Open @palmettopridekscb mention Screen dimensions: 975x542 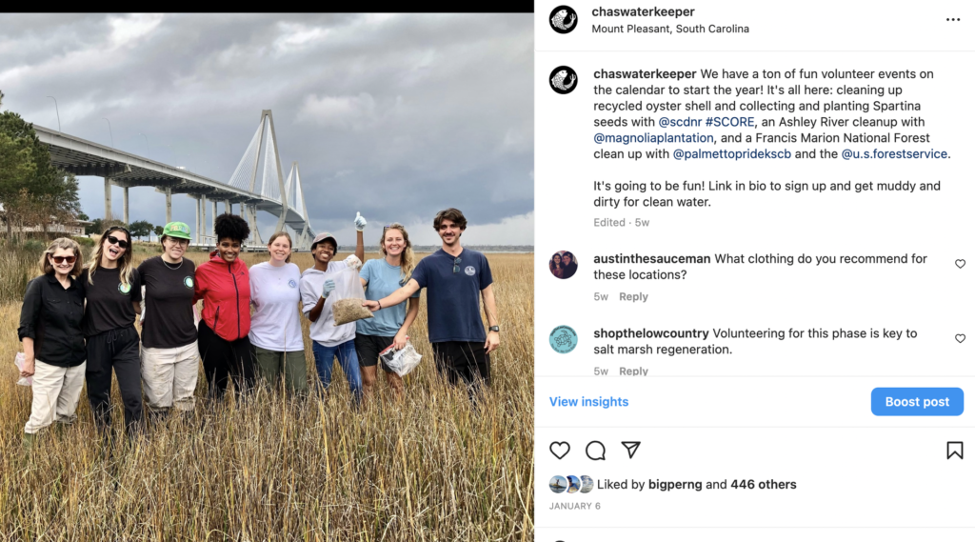732,153
